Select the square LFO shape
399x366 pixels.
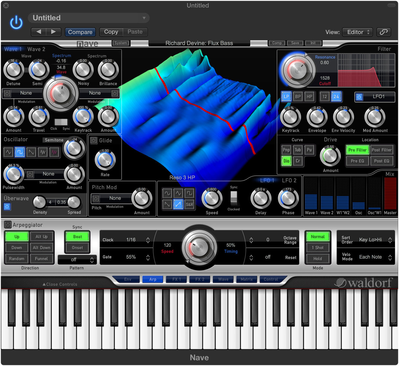pyautogui.click(x=189, y=193)
